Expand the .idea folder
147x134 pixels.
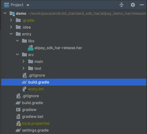(x=11, y=27)
